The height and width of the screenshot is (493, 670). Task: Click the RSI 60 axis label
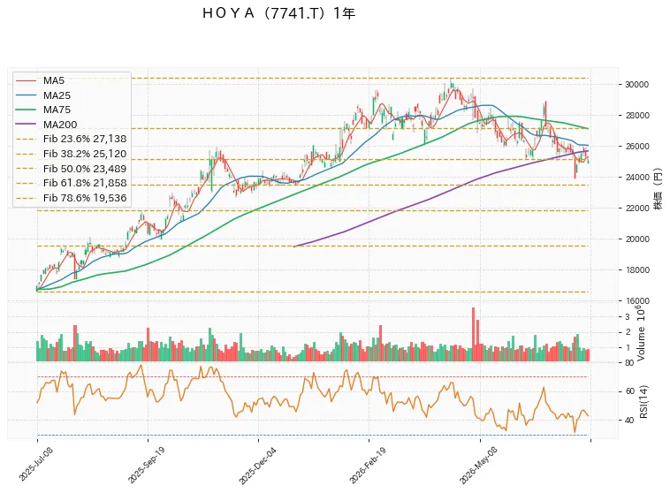pyautogui.click(x=629, y=391)
